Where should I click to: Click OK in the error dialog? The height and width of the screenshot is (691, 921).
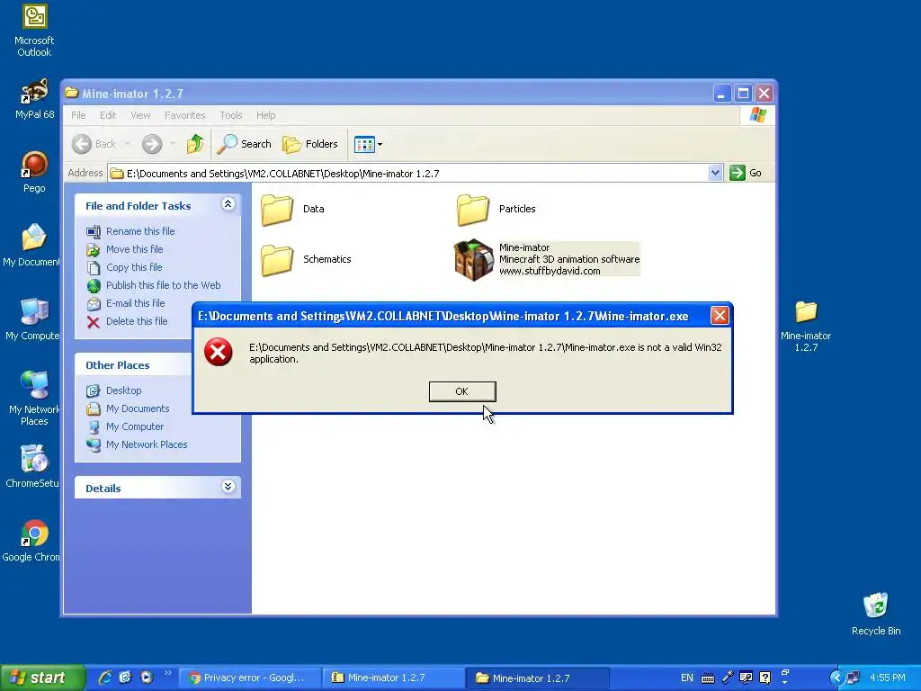[462, 391]
